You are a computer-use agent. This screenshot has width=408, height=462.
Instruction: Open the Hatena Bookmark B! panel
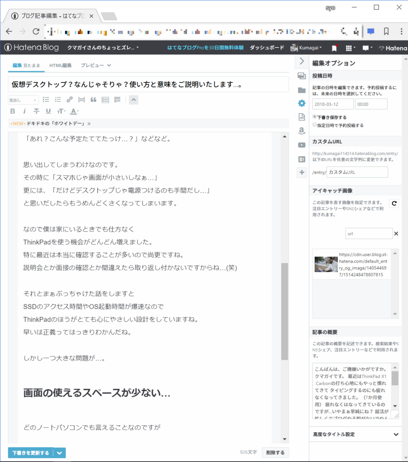302,159
